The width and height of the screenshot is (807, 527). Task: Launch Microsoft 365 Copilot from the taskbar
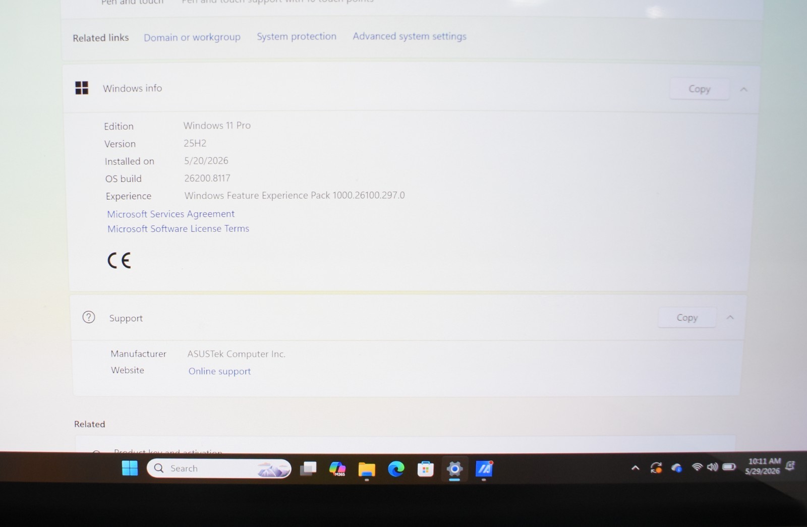coord(337,469)
